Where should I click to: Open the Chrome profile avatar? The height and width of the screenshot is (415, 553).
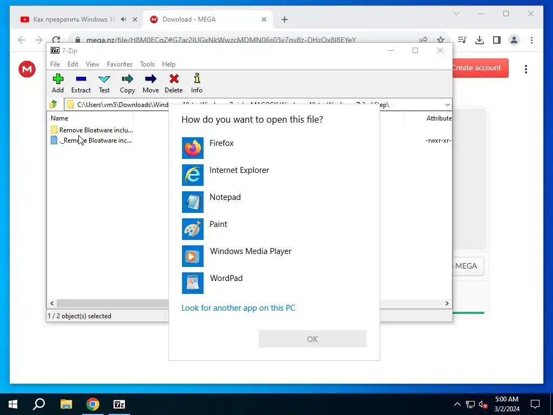pyautogui.click(x=514, y=40)
